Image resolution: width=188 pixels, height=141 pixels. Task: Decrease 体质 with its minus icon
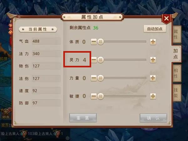tap(94, 42)
